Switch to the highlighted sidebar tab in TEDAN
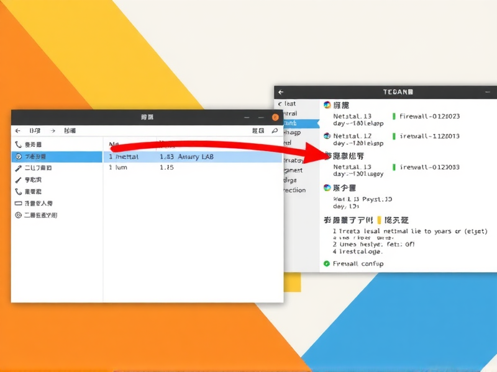Screen dimensions: 497x372 (292, 123)
